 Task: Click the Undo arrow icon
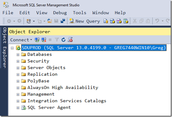coord(157,21)
